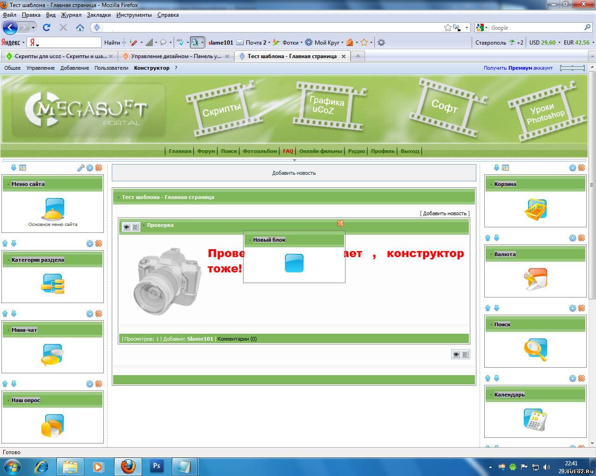Image resolution: width=596 pixels, height=476 pixels.
Task: Toggle the translate button in Yandex toolbar
Action: pyautogui.click(x=195, y=42)
